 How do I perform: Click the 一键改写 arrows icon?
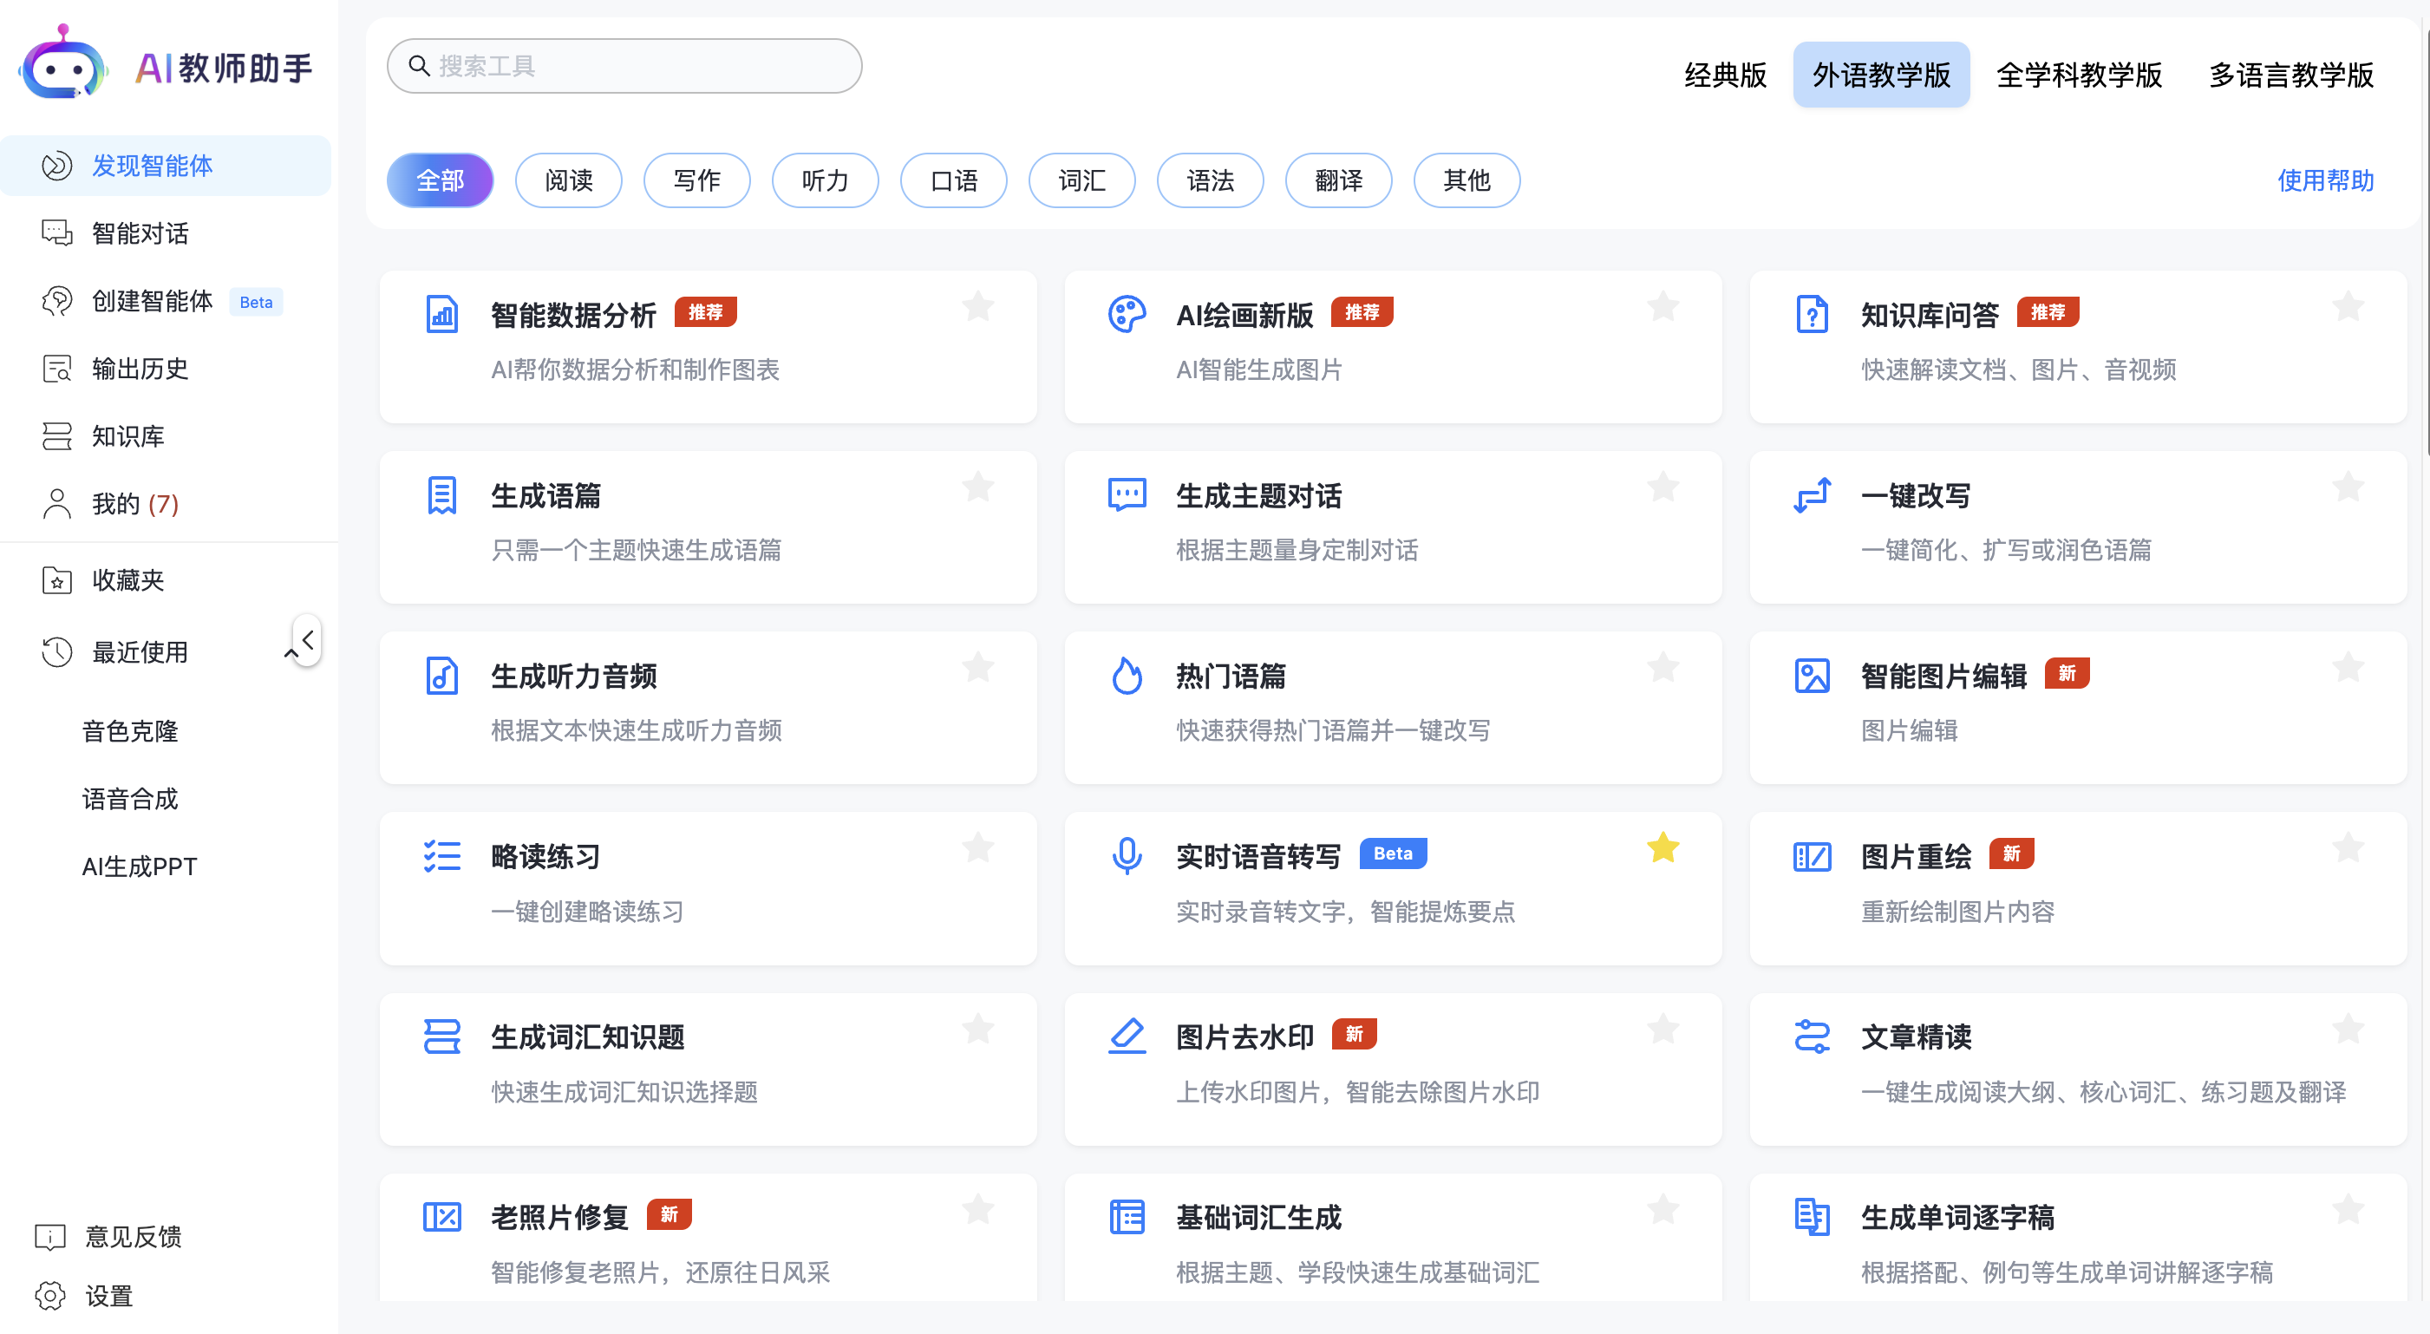(1811, 495)
